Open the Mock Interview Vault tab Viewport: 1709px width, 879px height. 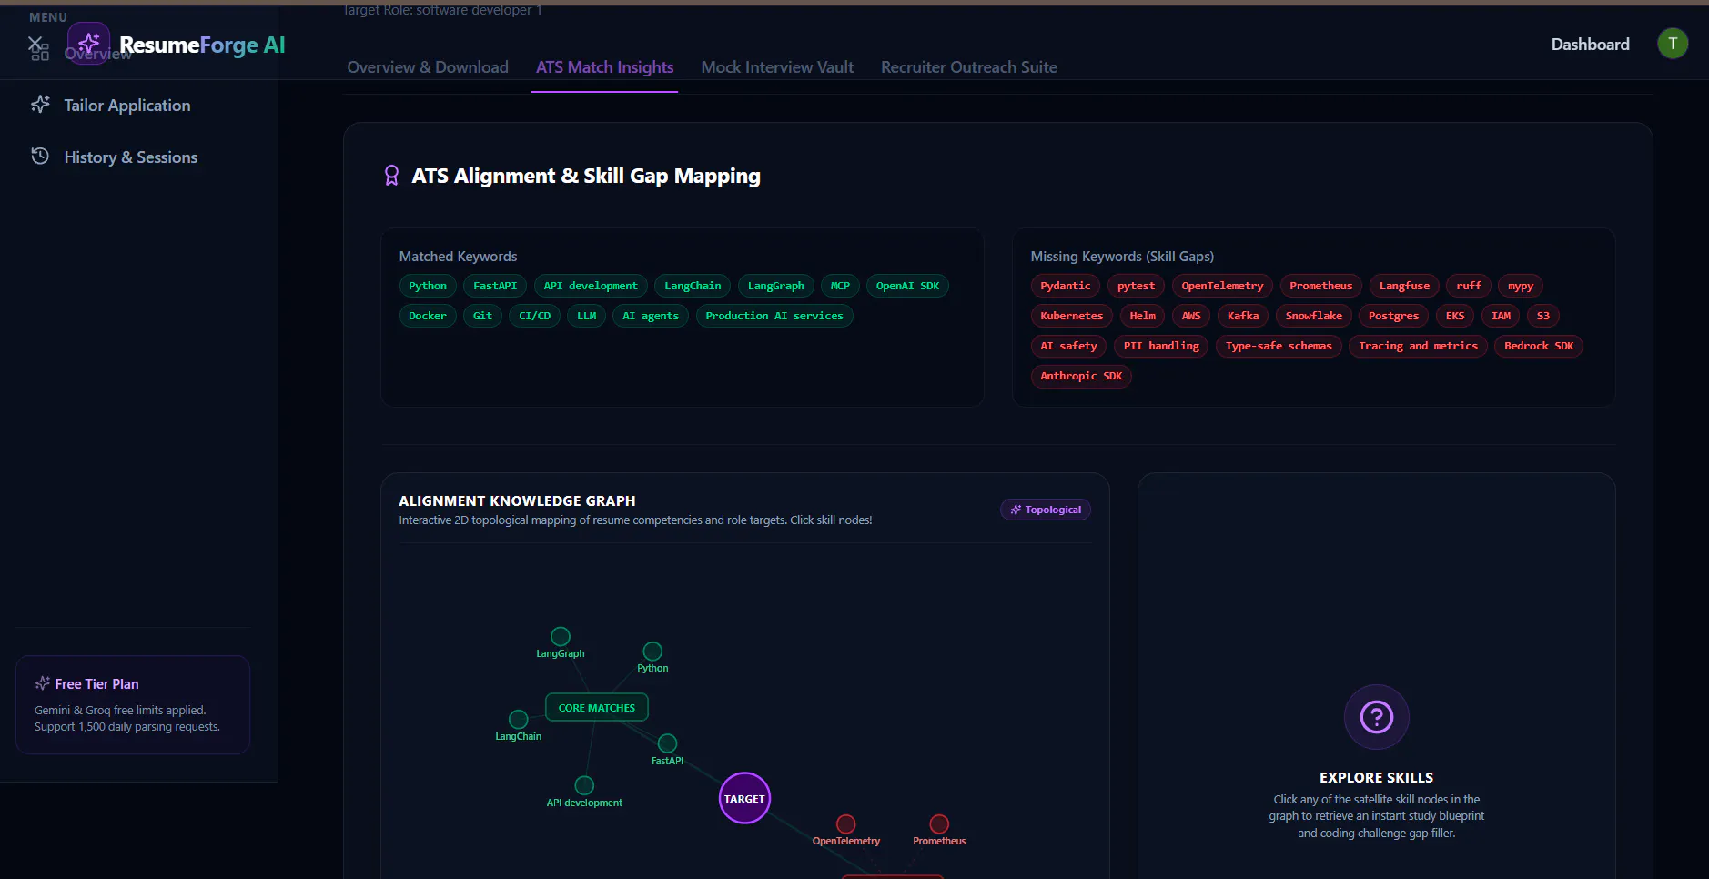click(x=777, y=67)
